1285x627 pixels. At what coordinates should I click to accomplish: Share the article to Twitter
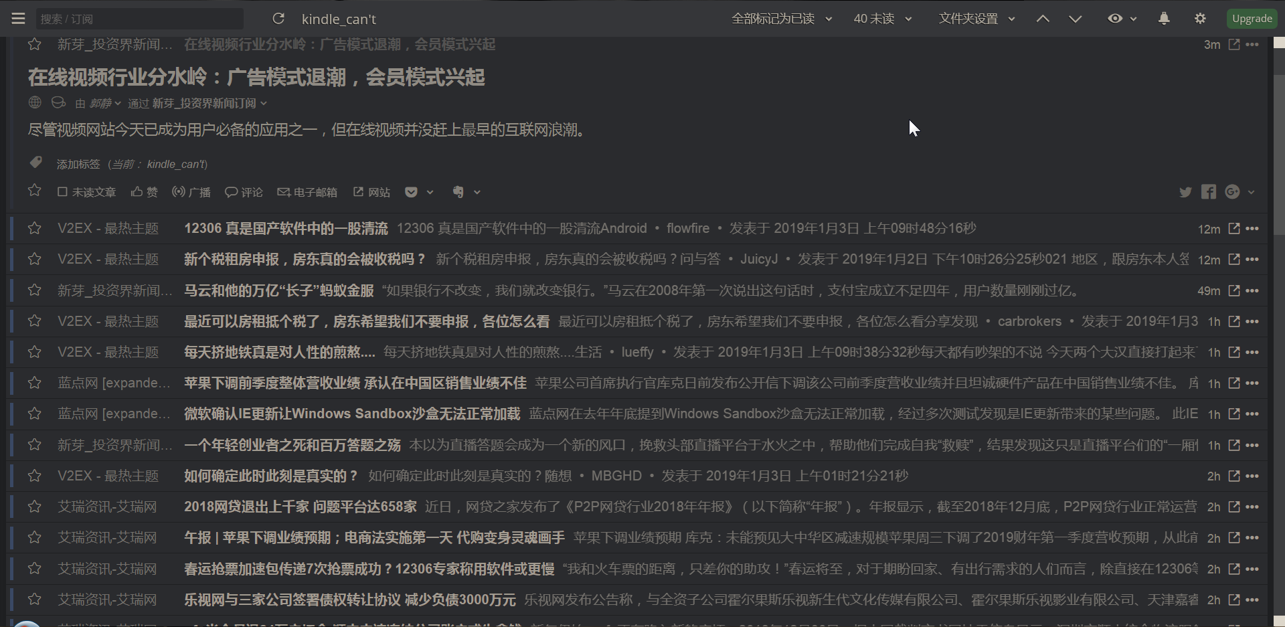[x=1186, y=192]
